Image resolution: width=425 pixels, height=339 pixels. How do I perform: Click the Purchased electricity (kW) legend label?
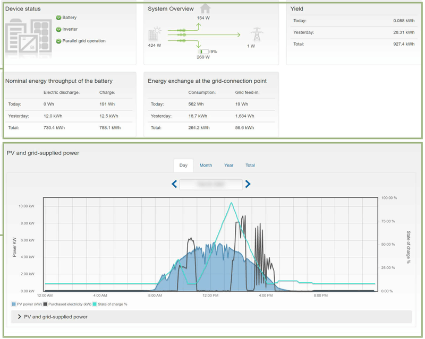(70, 304)
